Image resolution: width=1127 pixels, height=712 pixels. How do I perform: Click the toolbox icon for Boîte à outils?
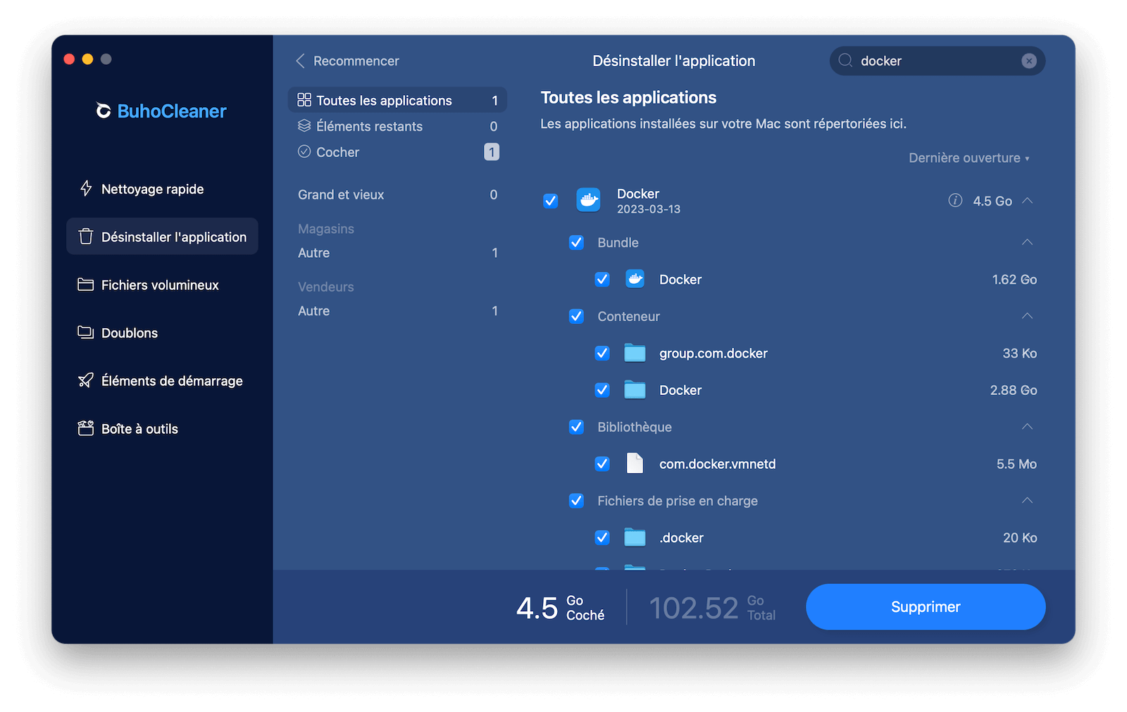[x=86, y=428]
